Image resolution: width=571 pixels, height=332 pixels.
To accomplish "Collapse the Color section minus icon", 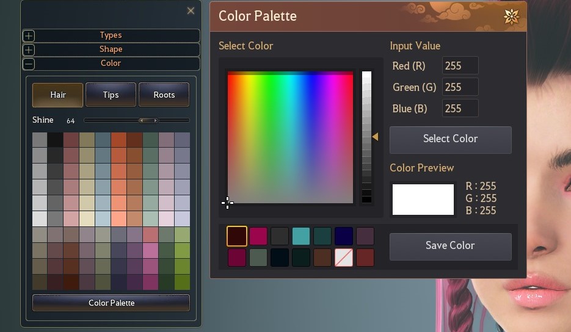I will pyautogui.click(x=29, y=63).
